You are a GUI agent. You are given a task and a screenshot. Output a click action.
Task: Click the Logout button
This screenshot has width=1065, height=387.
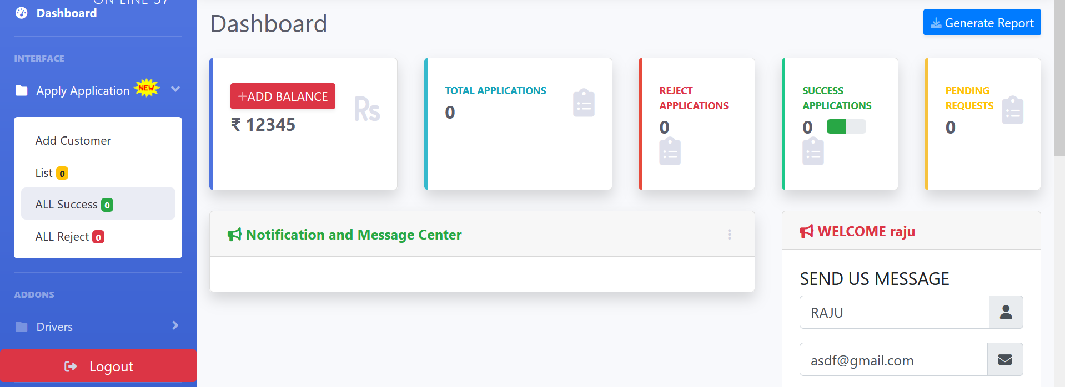[x=98, y=366]
